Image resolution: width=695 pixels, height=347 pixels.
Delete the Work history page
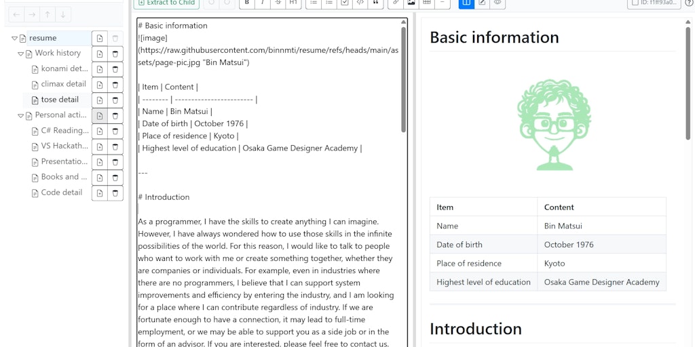(x=115, y=54)
